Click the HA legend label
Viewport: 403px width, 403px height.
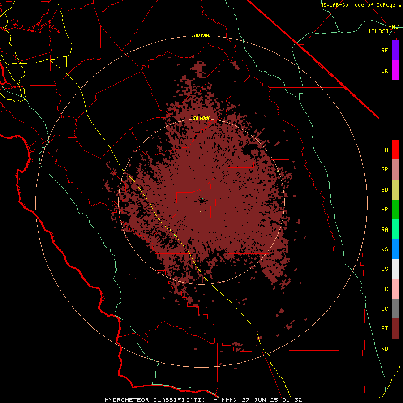tap(384, 150)
